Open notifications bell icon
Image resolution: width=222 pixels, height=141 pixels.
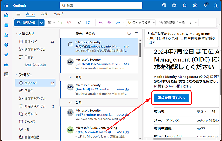[x=184, y=5]
